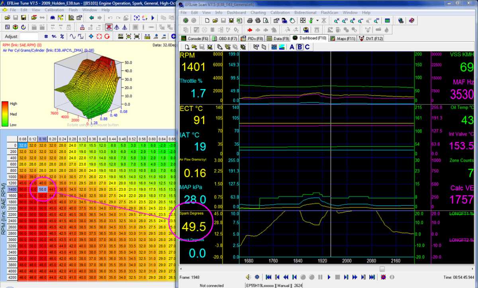Click the purple help book icon
The height and width of the screenshot is (288, 478).
(x=411, y=20)
